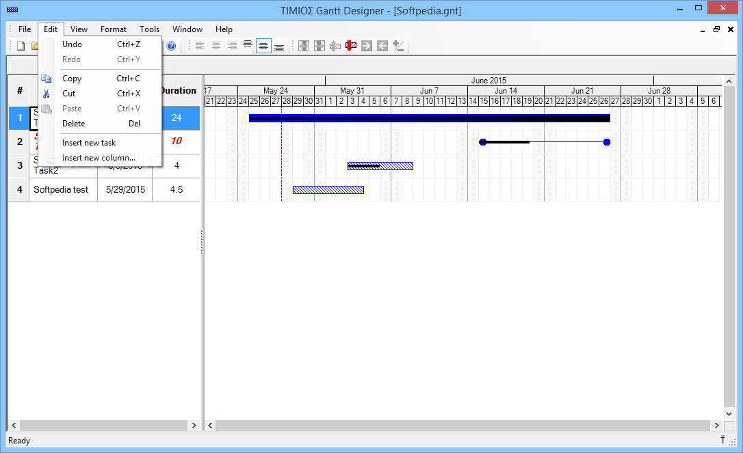Click the plus/minus toolbar icon

pyautogui.click(x=398, y=46)
